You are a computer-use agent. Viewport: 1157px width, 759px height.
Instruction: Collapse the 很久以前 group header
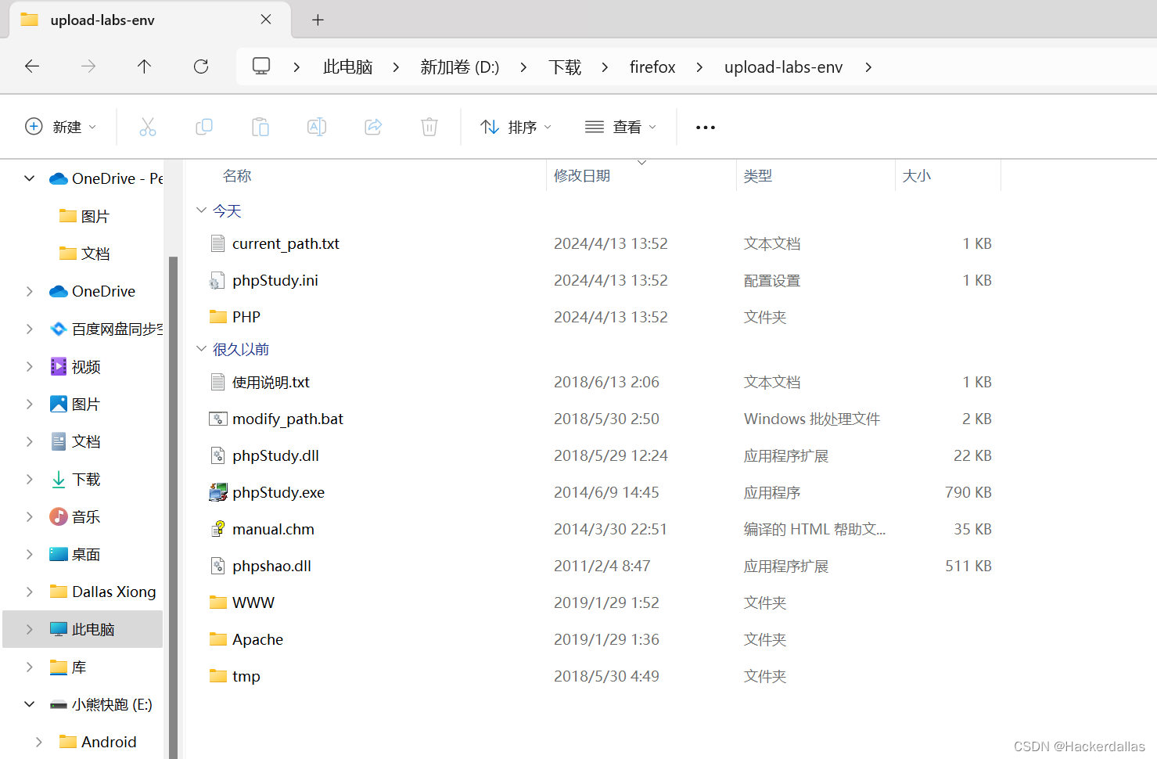click(201, 349)
